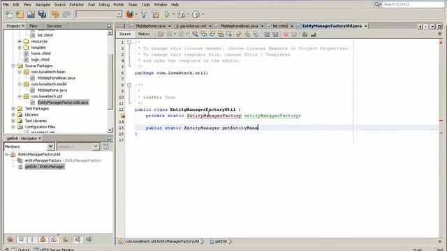This screenshot has width=447, height=251.
Task: Switch to the persistence.xml editor tab
Action: point(193,26)
